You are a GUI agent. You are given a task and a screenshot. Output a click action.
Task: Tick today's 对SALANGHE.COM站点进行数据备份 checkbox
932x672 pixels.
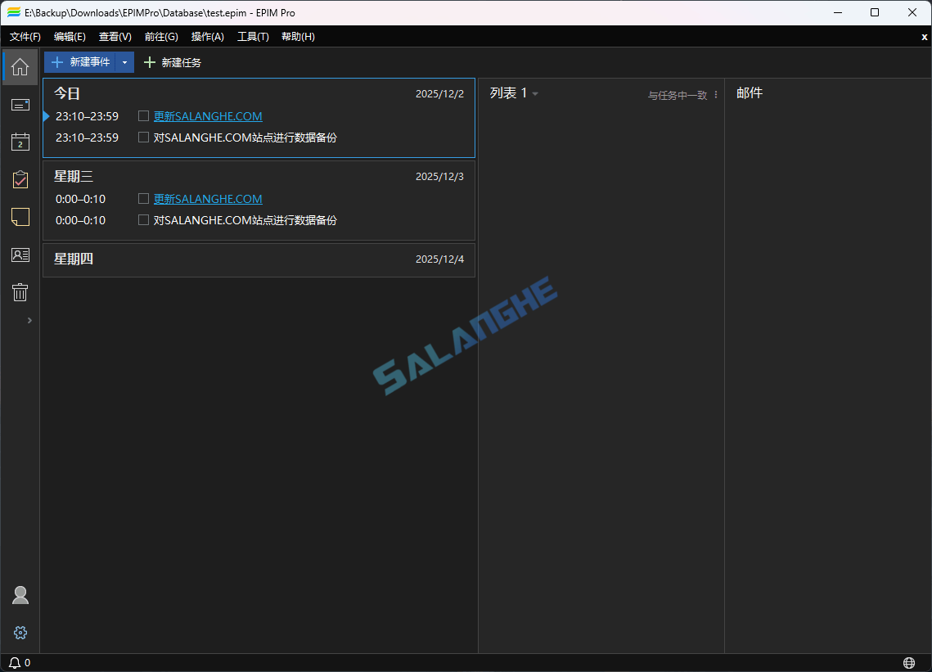point(144,138)
